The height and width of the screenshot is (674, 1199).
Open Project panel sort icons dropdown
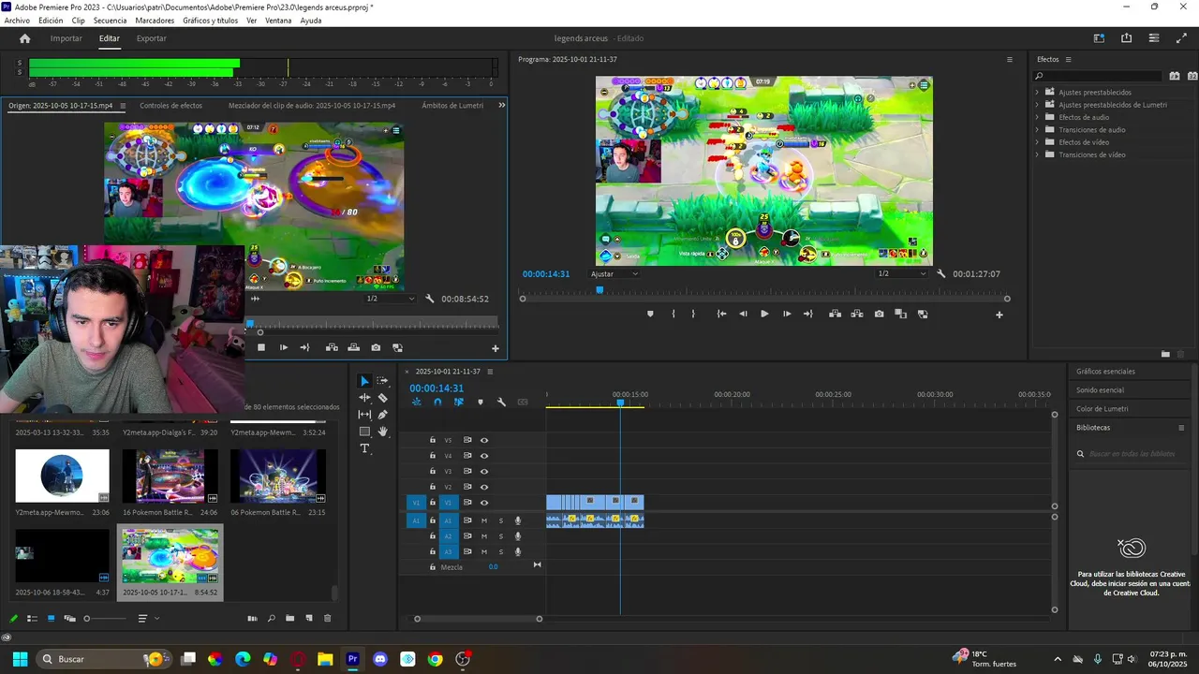[147, 618]
